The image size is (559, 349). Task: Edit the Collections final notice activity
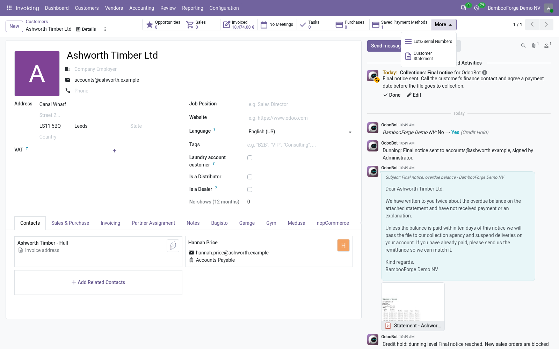tap(414, 95)
